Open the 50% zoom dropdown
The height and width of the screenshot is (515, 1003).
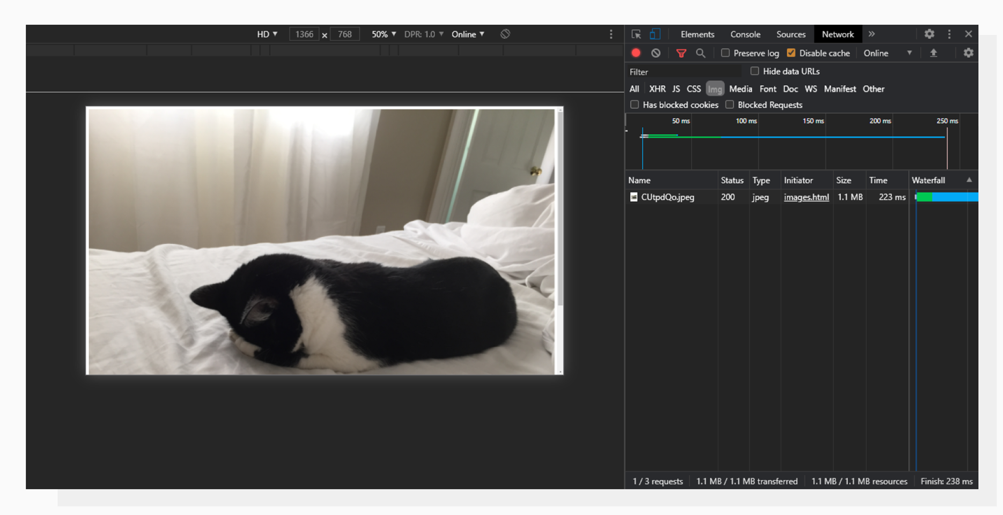coord(382,34)
